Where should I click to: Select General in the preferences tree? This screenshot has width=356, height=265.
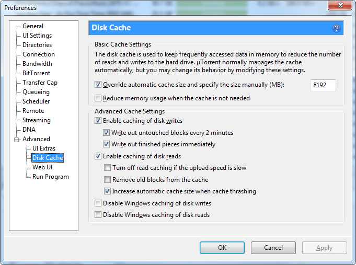tap(33, 26)
